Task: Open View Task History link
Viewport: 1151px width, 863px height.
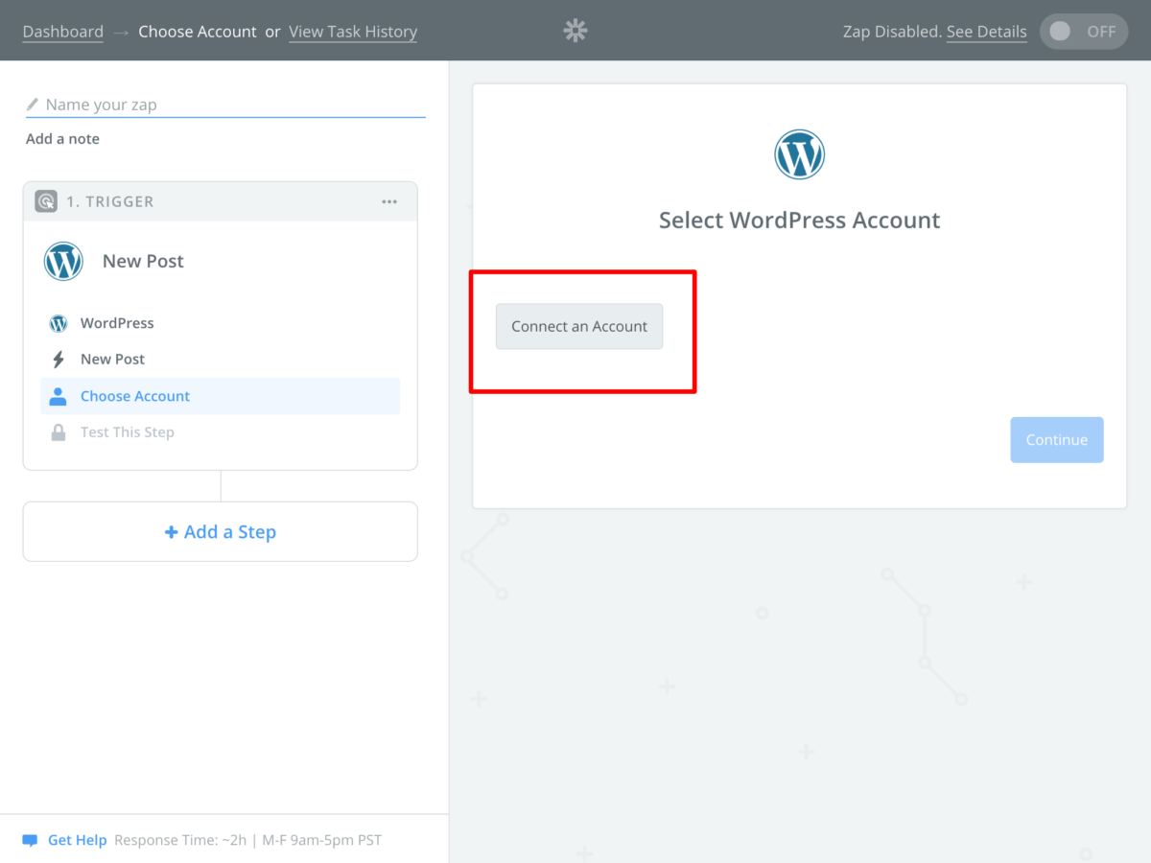Action: [x=353, y=32]
